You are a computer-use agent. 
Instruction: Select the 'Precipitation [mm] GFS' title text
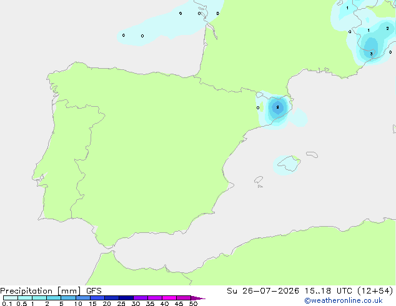[x=51, y=291]
